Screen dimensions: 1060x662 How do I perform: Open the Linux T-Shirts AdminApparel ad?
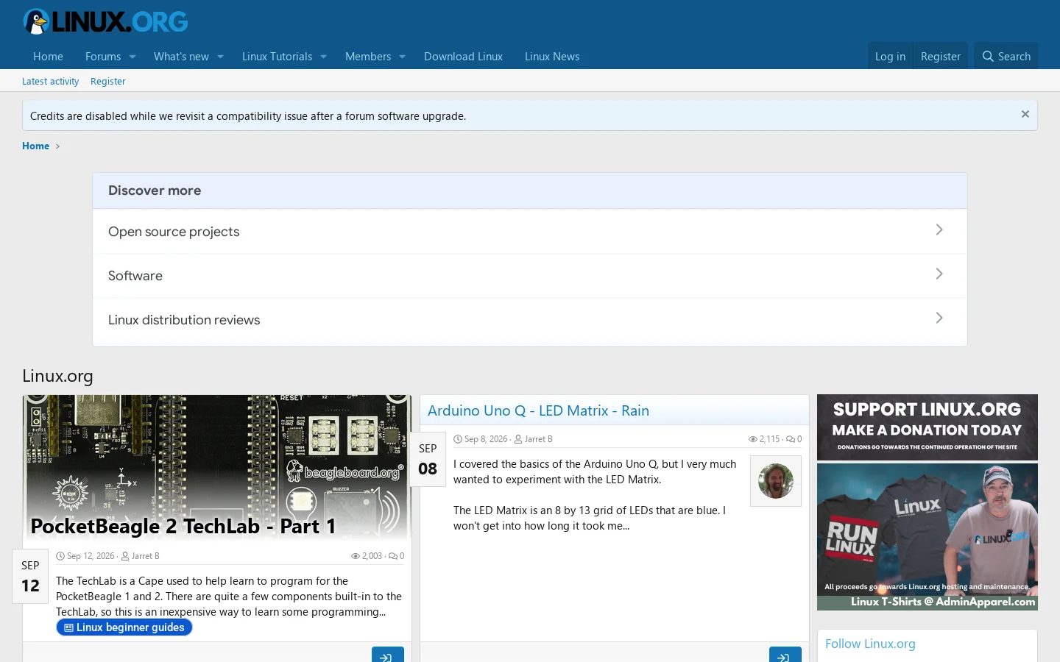tap(928, 537)
